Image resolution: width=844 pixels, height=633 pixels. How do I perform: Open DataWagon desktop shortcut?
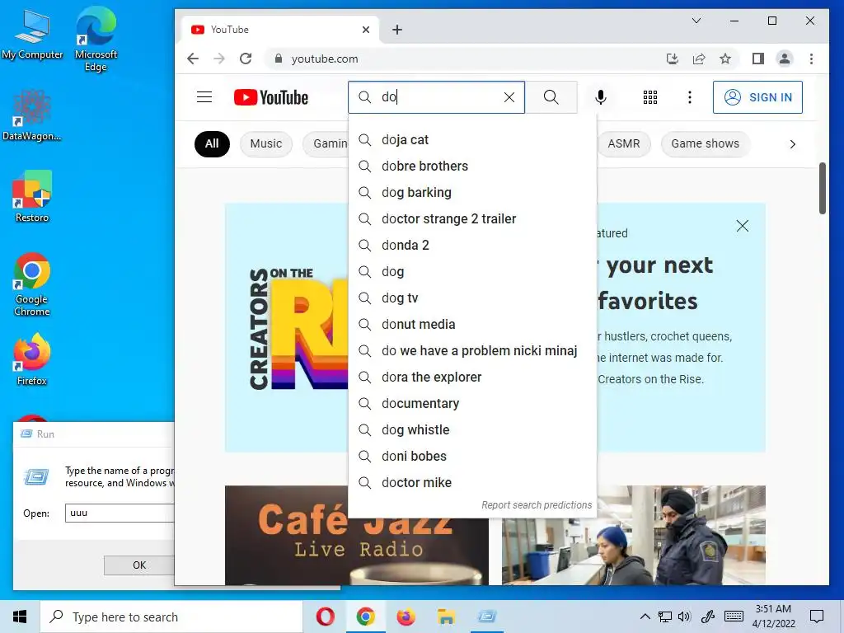[x=32, y=115]
